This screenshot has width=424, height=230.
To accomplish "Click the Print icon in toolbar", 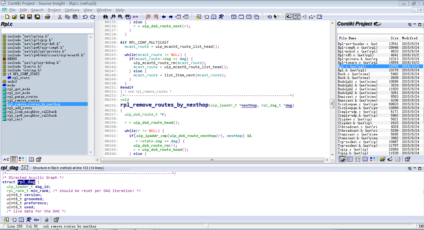I will (47, 17).
